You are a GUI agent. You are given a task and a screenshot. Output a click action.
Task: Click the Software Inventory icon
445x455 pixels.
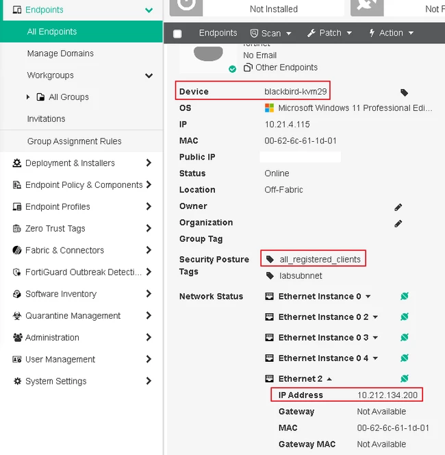[x=17, y=294]
